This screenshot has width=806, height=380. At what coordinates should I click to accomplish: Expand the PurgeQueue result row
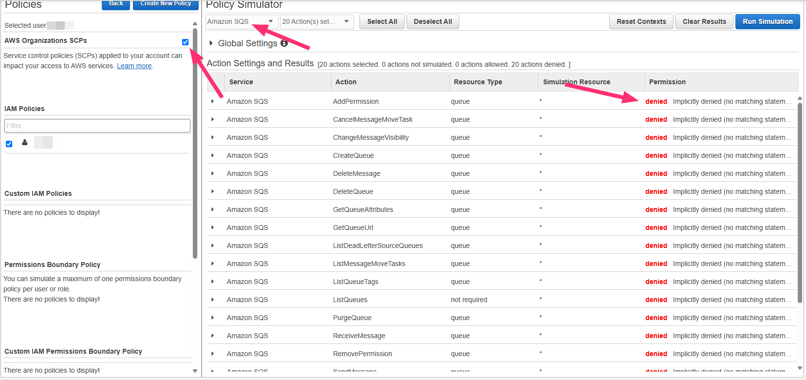(x=212, y=318)
